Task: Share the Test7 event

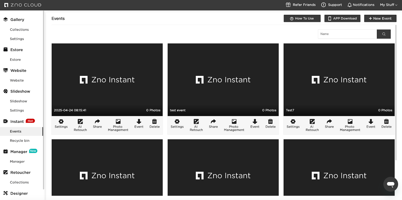Action: [x=329, y=124]
